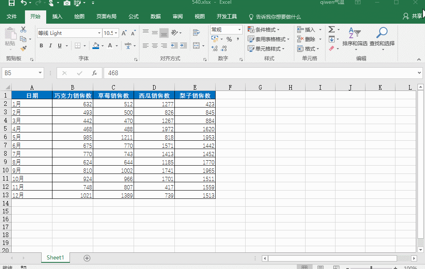Open the font name dropdown 等线 Light

tap(99, 33)
